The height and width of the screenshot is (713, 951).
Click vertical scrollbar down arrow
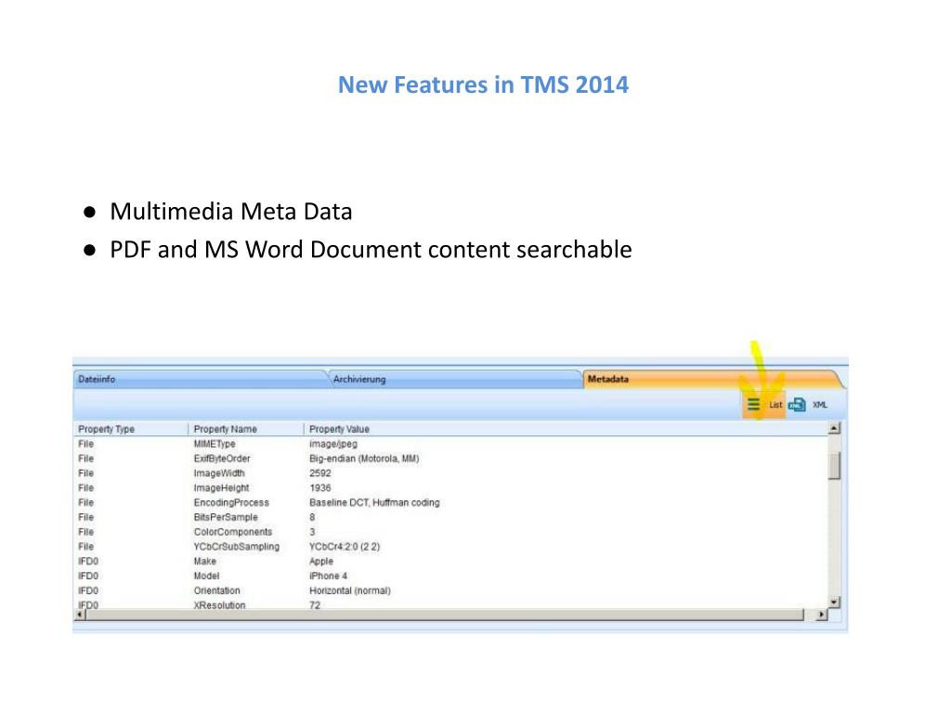[835, 602]
